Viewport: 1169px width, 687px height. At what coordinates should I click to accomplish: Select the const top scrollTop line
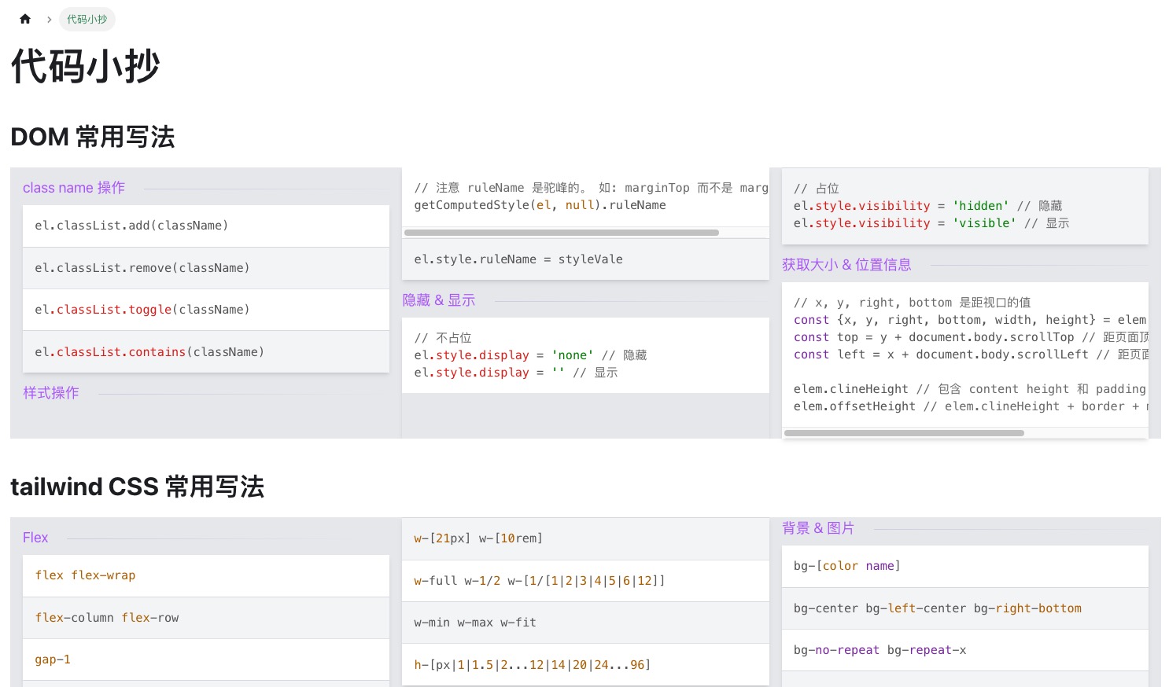(971, 337)
